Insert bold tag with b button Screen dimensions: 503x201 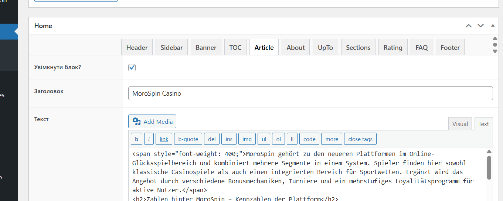point(136,139)
